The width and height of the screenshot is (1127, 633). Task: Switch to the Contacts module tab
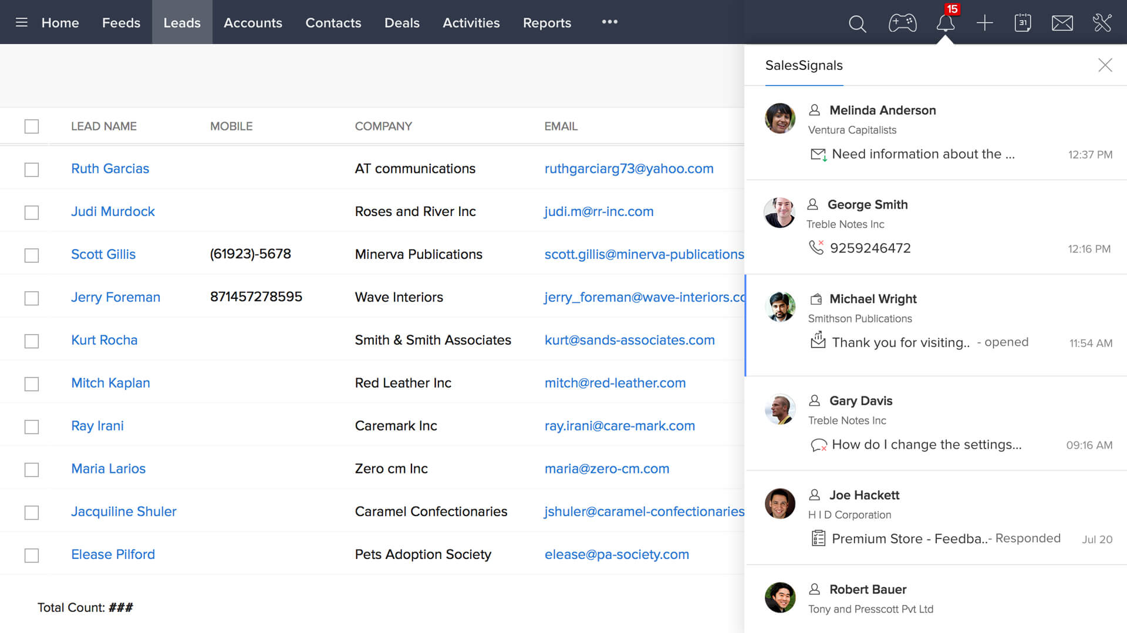pyautogui.click(x=333, y=23)
